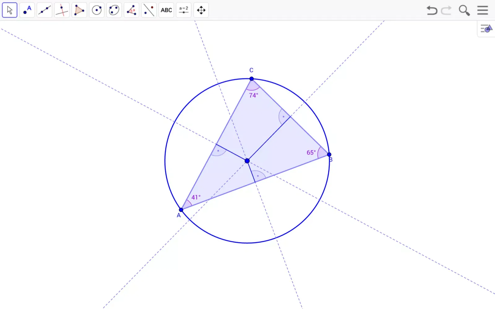Click the circumcenter point

coord(247,161)
